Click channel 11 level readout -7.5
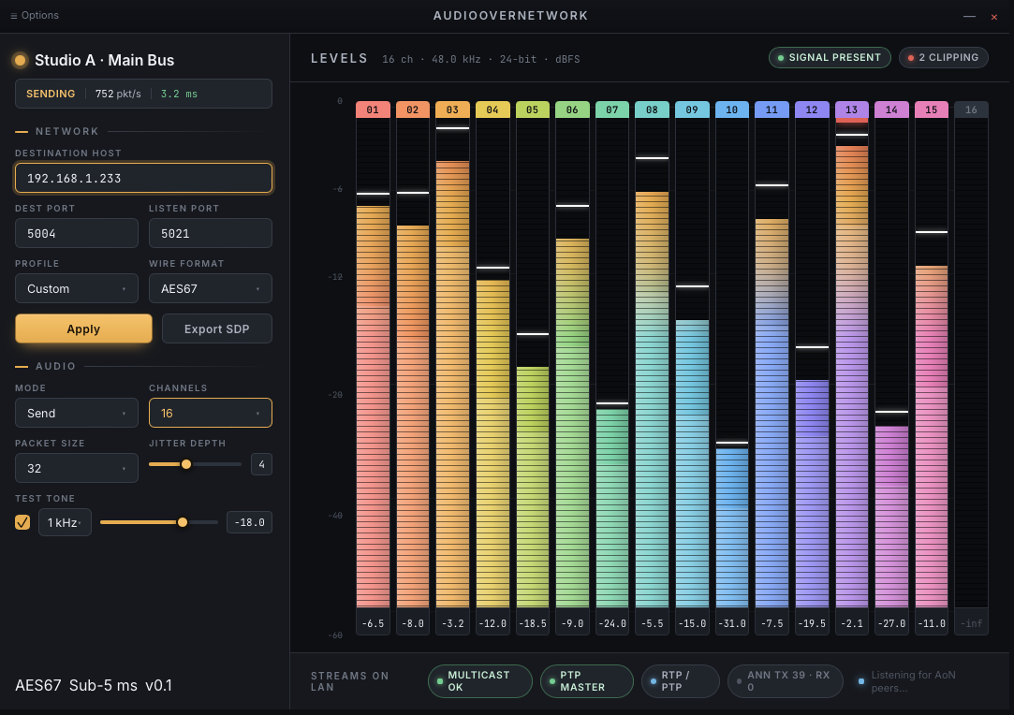The image size is (1014, 715). [772, 623]
